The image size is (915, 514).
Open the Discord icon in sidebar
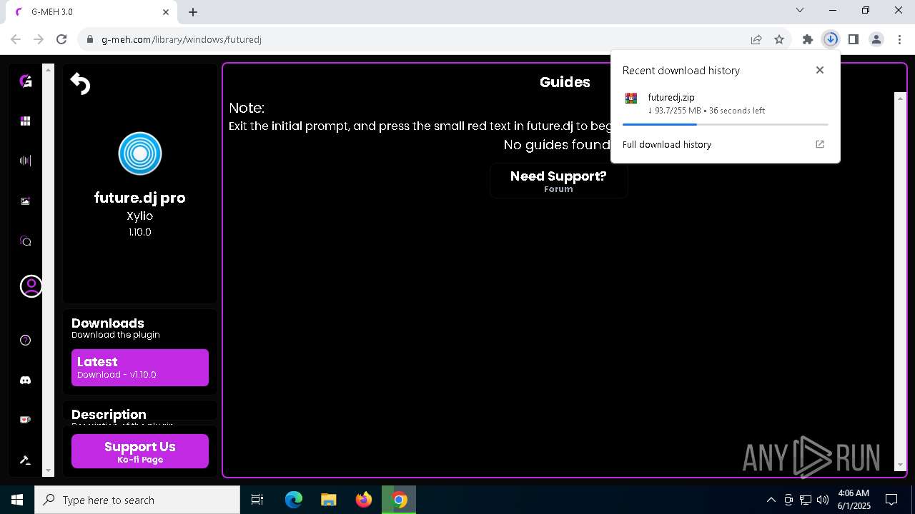pos(25,381)
